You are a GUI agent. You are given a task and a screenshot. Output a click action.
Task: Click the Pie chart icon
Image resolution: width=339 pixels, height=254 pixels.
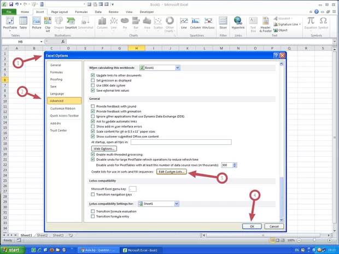tap(126, 22)
